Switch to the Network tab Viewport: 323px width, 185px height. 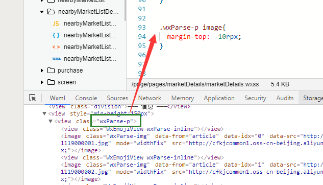tap(150, 98)
